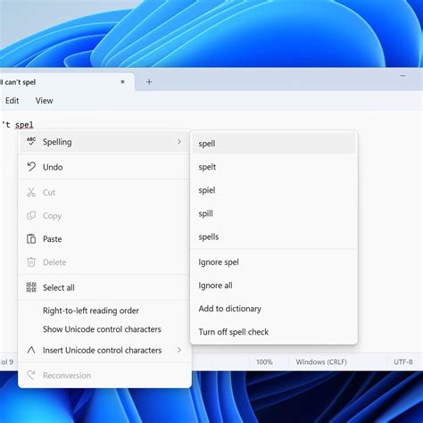Choose the "spill" suggestion
Screen dimensions: 423x423
[x=274, y=213]
